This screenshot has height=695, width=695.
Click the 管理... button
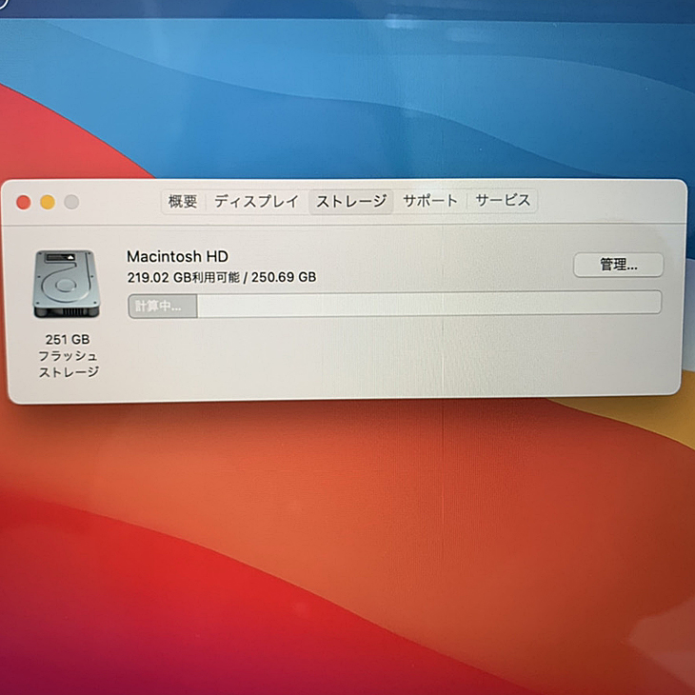[x=618, y=265]
